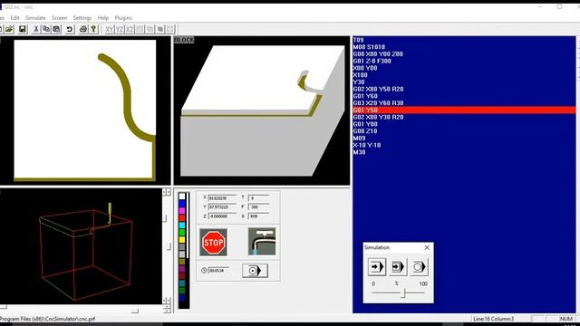Click the 2D top-view toolpath preview pane
This screenshot has height=326, width=580.
[84, 110]
